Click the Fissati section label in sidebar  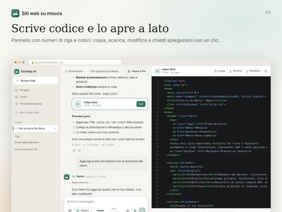point(18,122)
